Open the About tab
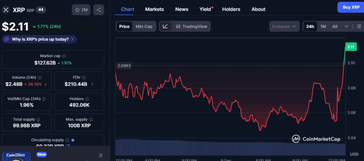364x161 pixels. pos(258,9)
